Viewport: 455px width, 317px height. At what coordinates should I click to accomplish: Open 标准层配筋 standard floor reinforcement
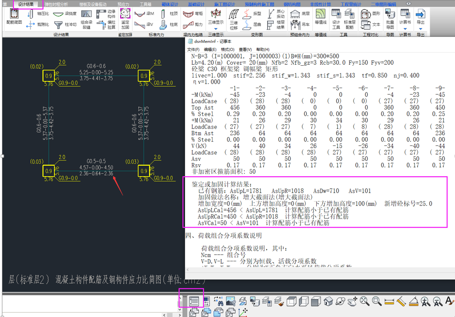click(350, 19)
